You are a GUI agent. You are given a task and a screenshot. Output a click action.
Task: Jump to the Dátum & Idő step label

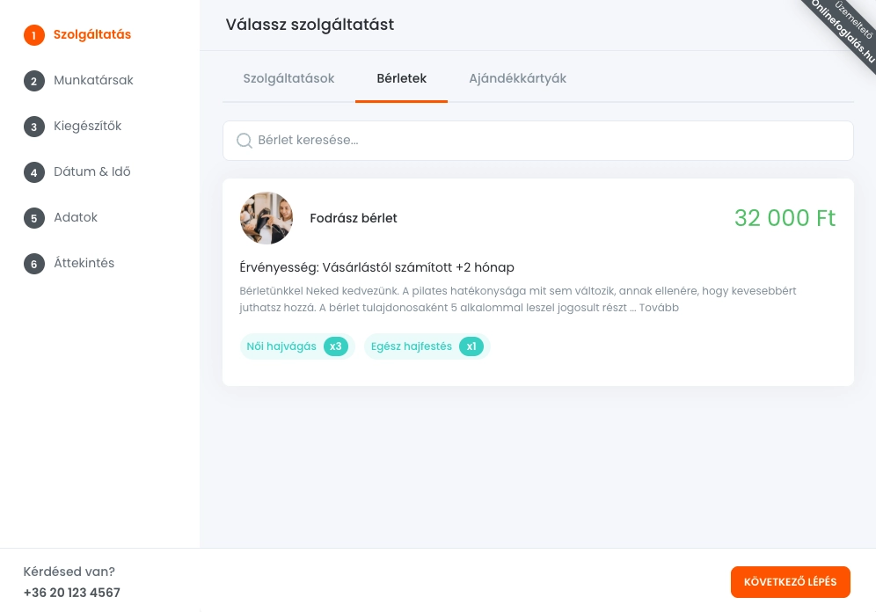pyautogui.click(x=91, y=171)
